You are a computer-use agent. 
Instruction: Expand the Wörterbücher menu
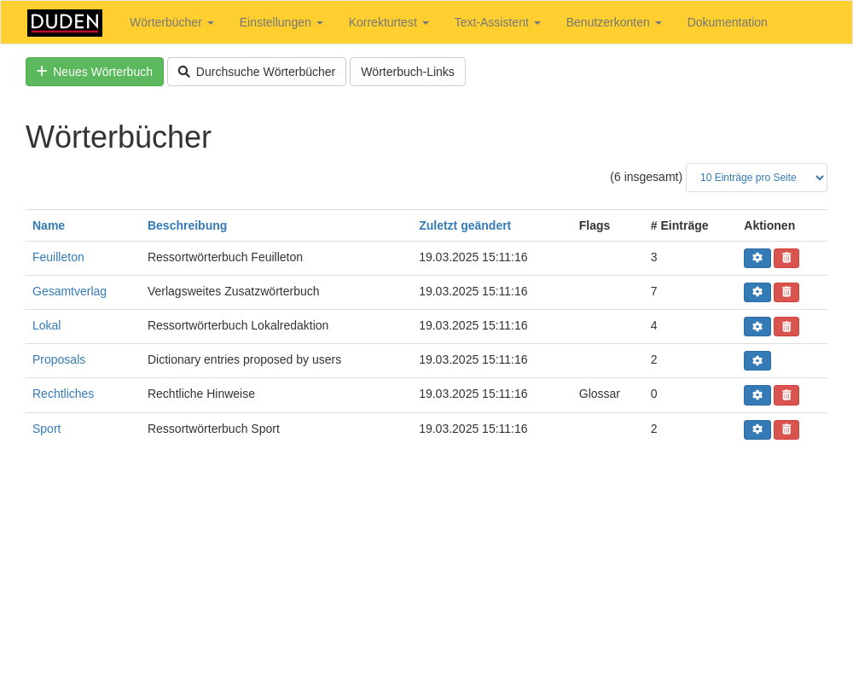pyautogui.click(x=171, y=22)
